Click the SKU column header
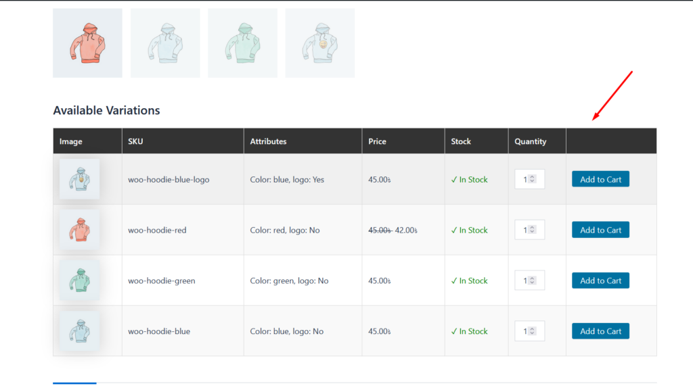This screenshot has width=693, height=386. click(x=135, y=141)
